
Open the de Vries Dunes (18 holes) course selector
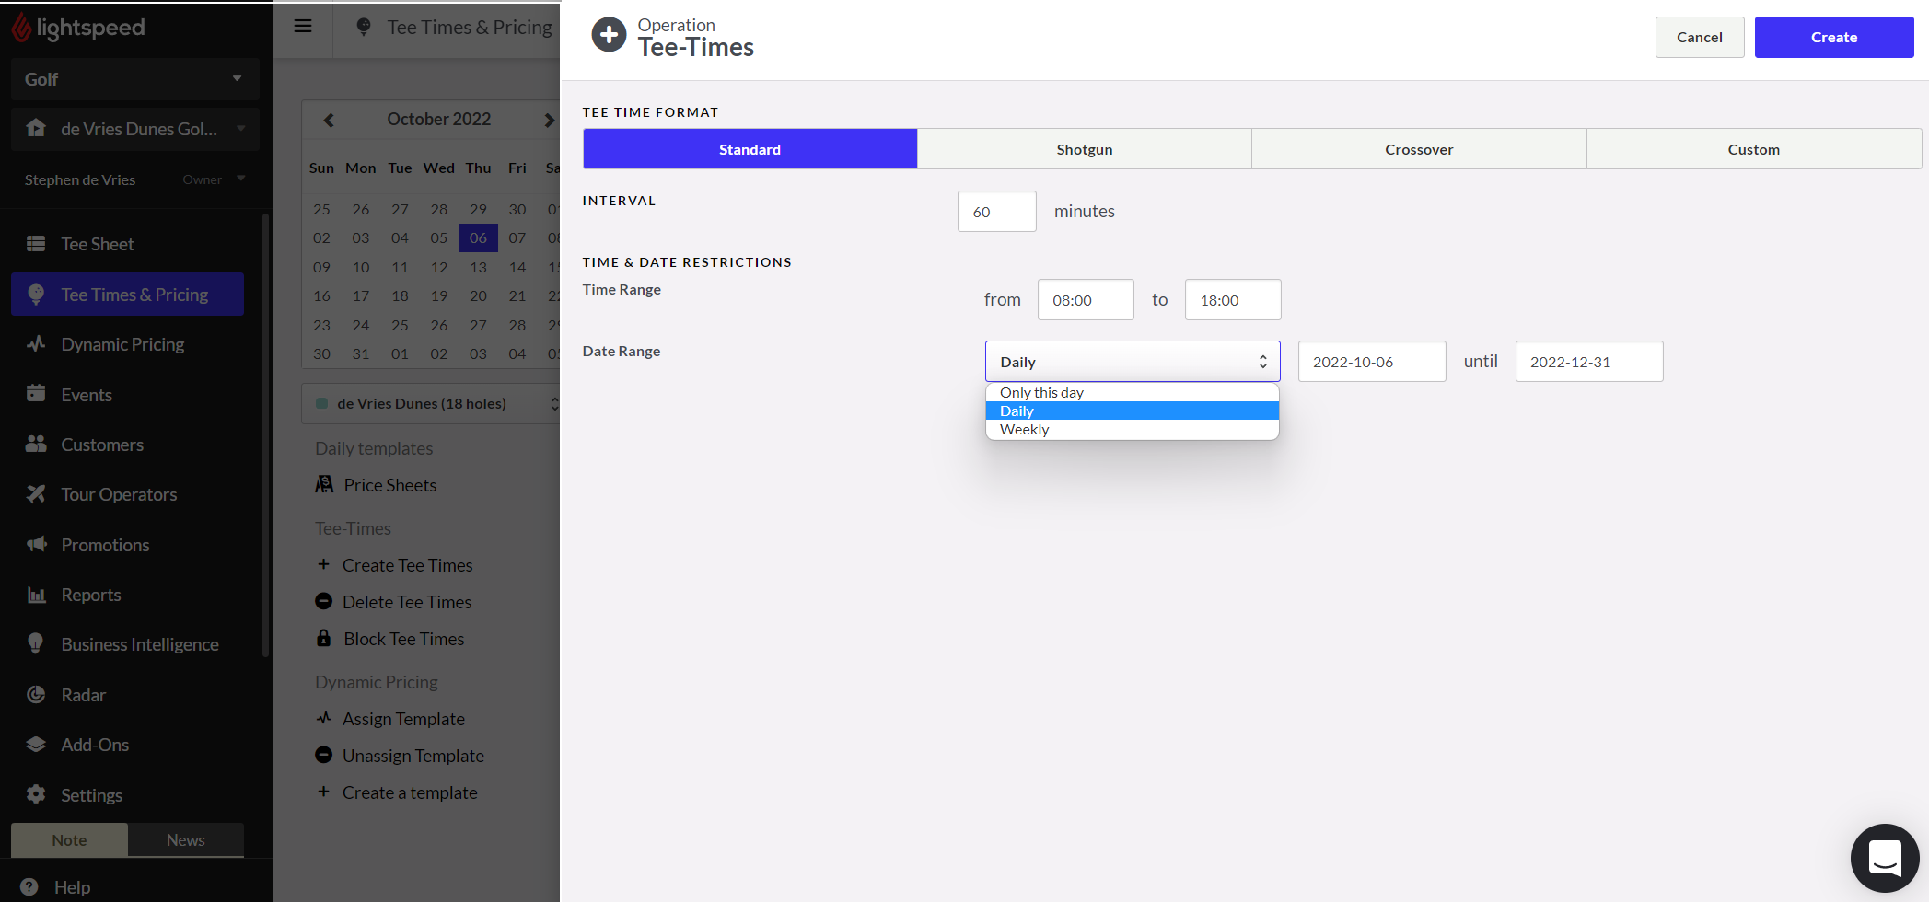pyautogui.click(x=433, y=403)
